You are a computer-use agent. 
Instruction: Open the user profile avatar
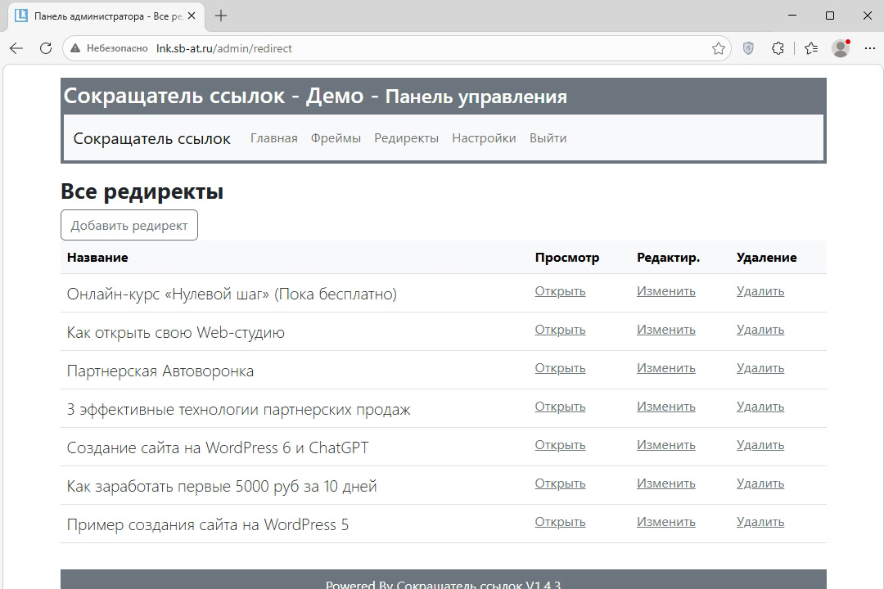point(841,48)
